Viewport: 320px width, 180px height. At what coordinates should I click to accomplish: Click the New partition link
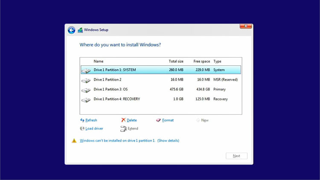point(205,120)
